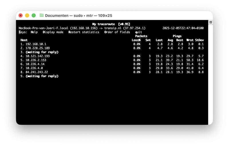The image size is (229, 146).
Task: Click the "Pings" column group header
Action: click(177, 36)
